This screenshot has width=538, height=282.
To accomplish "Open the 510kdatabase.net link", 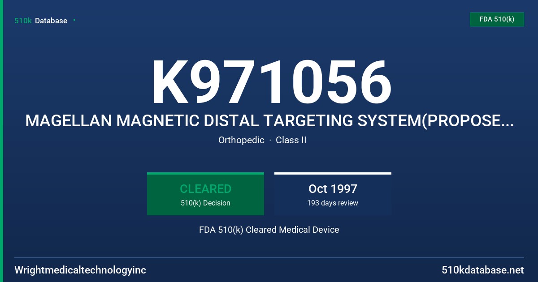I will (483, 270).
